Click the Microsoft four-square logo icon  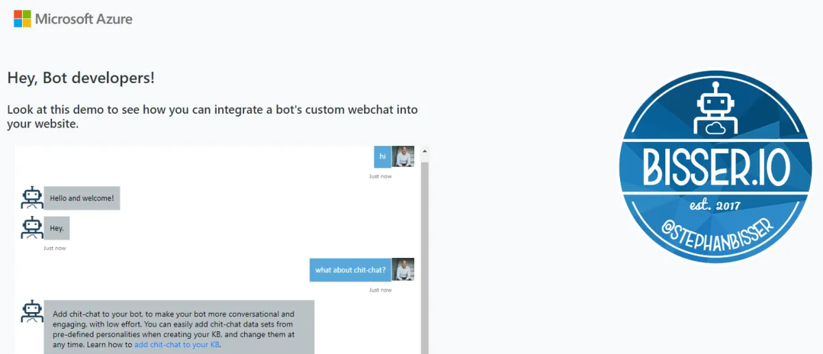click(x=22, y=19)
